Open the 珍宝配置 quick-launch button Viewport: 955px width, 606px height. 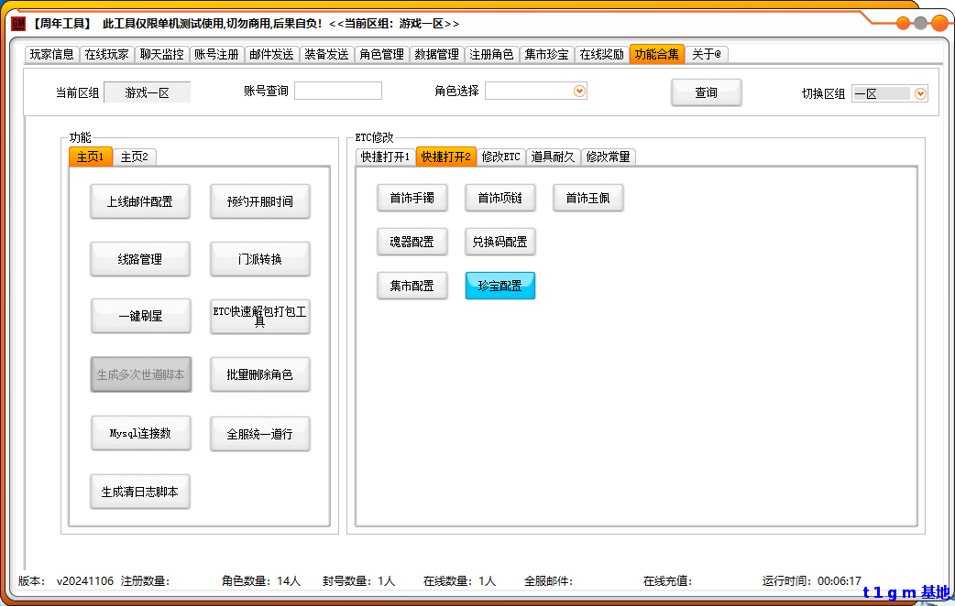[499, 286]
